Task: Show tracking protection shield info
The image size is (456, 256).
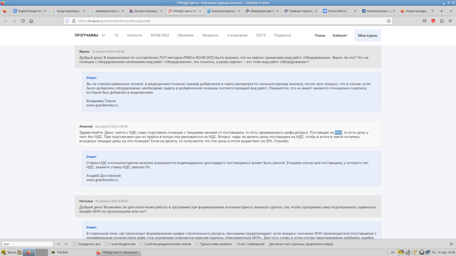Action: 67,21
